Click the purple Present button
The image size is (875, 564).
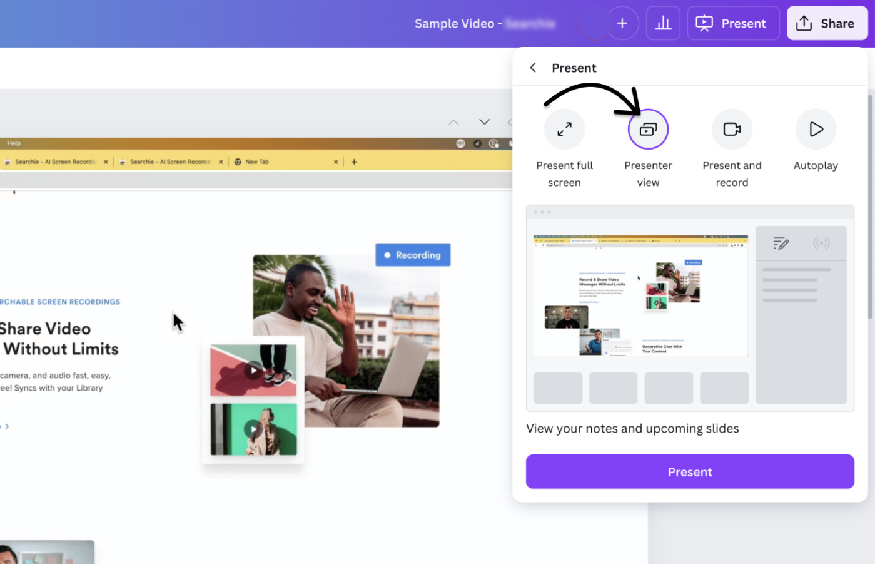click(x=690, y=471)
